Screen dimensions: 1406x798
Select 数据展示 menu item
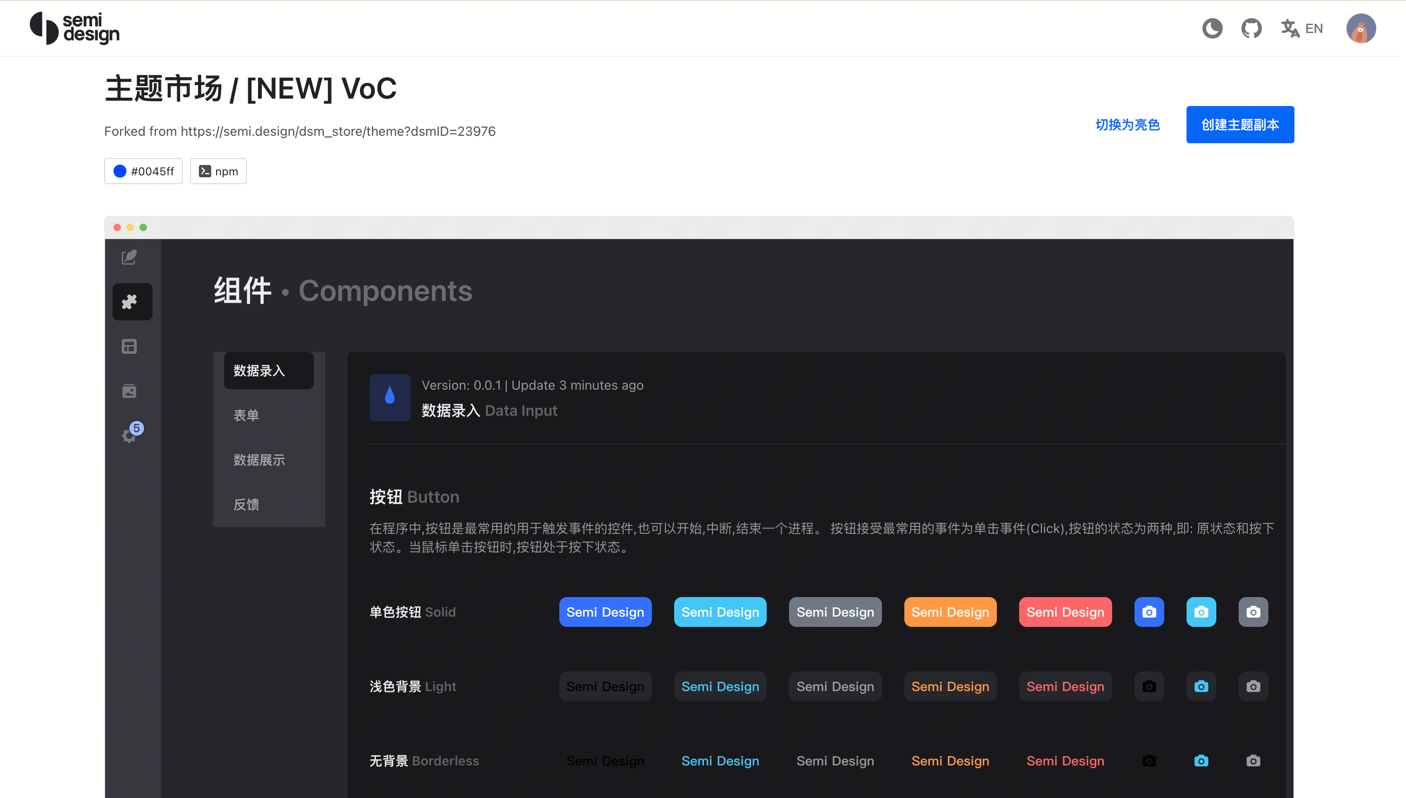(268, 460)
